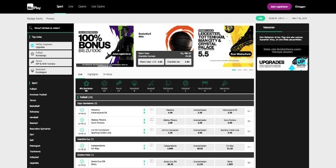The image size is (336, 168).
Task: Expand more markets for Independiente match
Action: [249, 147]
